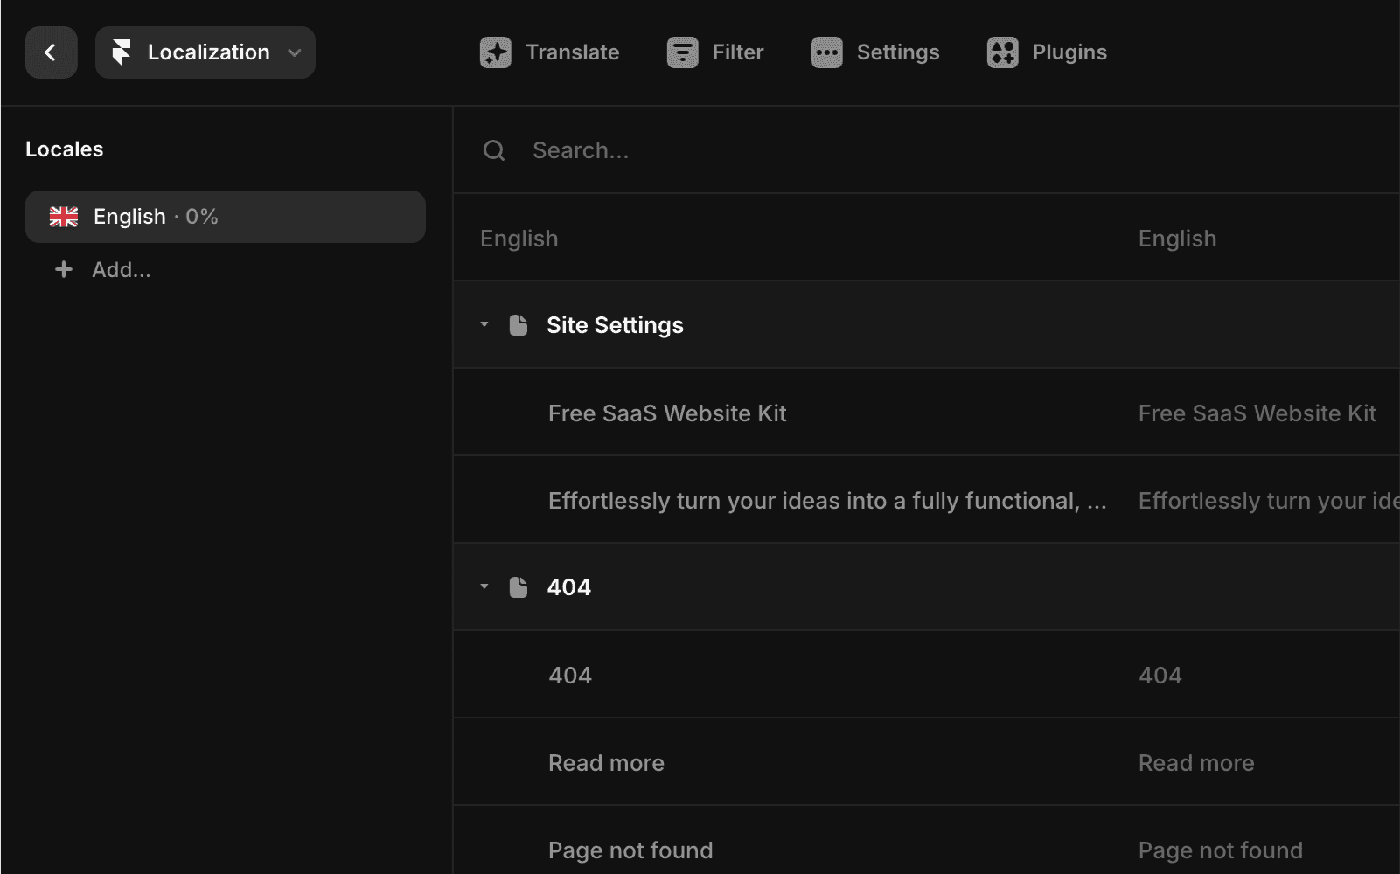Select the English locale row

(x=226, y=217)
